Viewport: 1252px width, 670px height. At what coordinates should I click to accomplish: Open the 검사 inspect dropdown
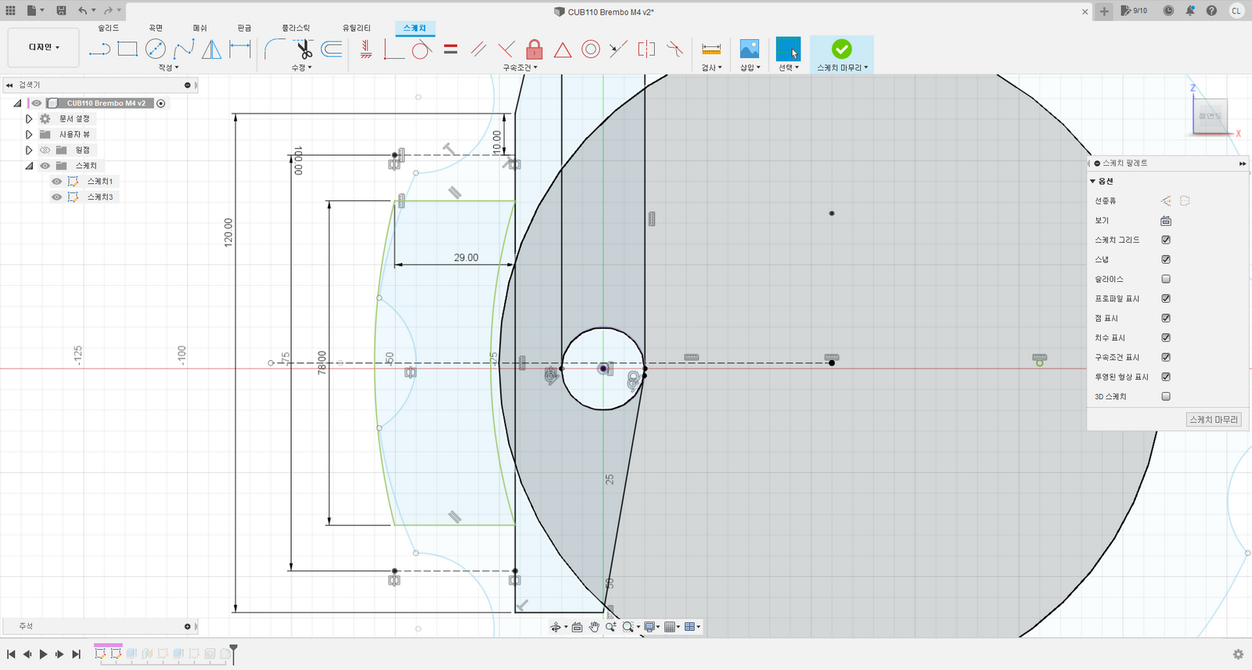(x=711, y=68)
